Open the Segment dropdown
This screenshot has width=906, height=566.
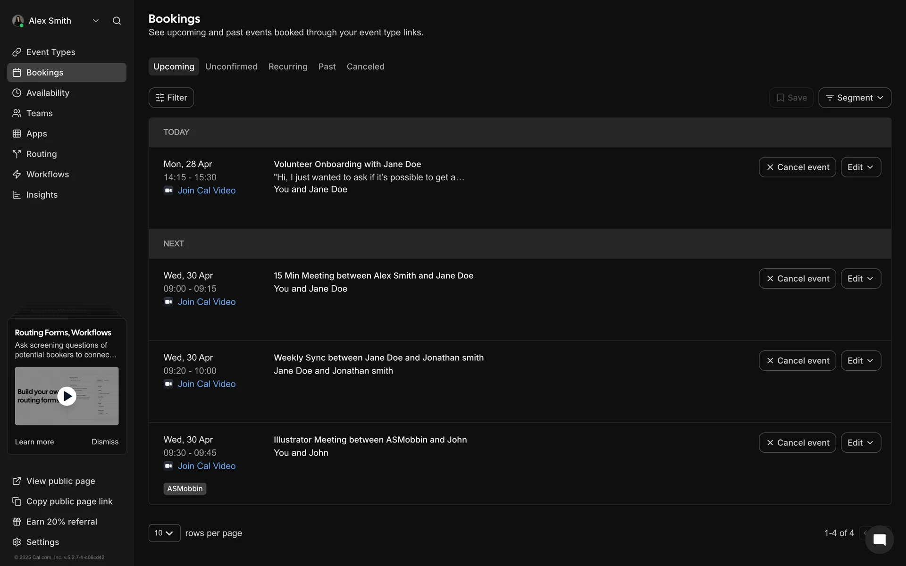[854, 98]
